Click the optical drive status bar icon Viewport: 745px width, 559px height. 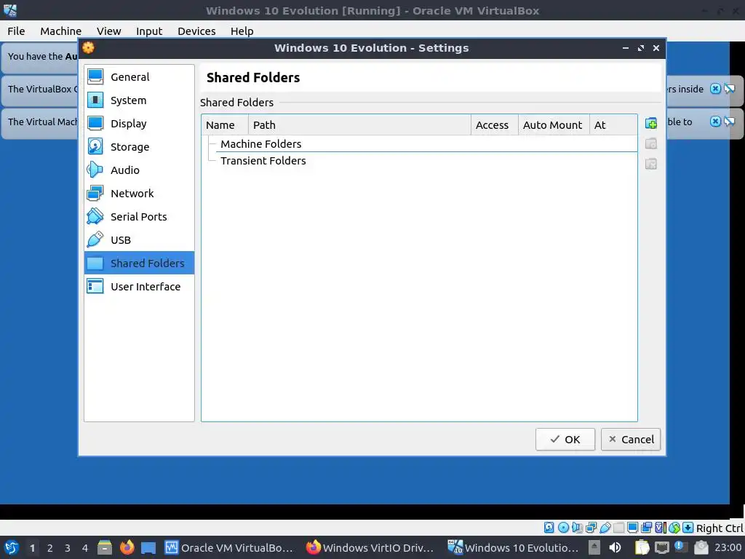click(x=563, y=528)
